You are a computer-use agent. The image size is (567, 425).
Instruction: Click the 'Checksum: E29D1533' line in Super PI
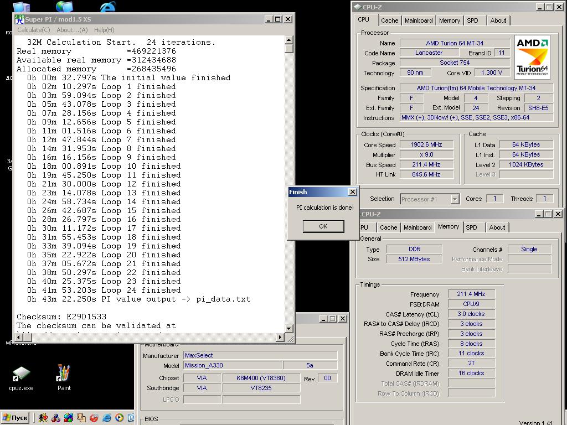[x=61, y=317]
